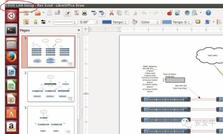Screen dimensions: 223x134
Task: Click the line width input field
Action: pos(87,22)
